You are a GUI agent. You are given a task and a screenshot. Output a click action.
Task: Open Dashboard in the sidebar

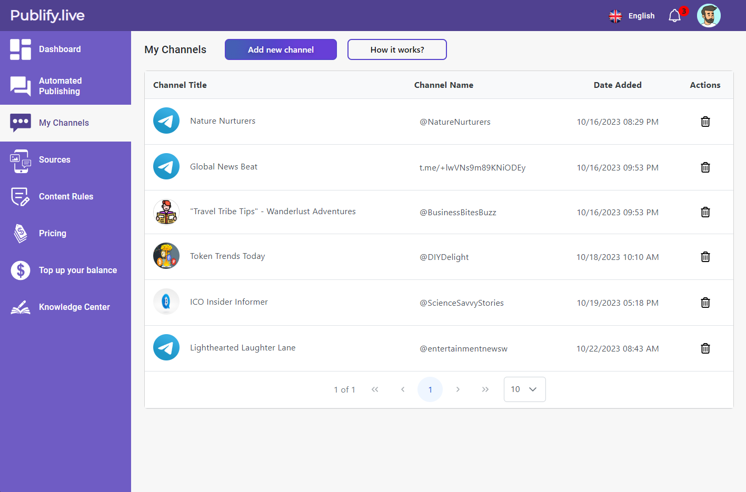click(x=59, y=49)
